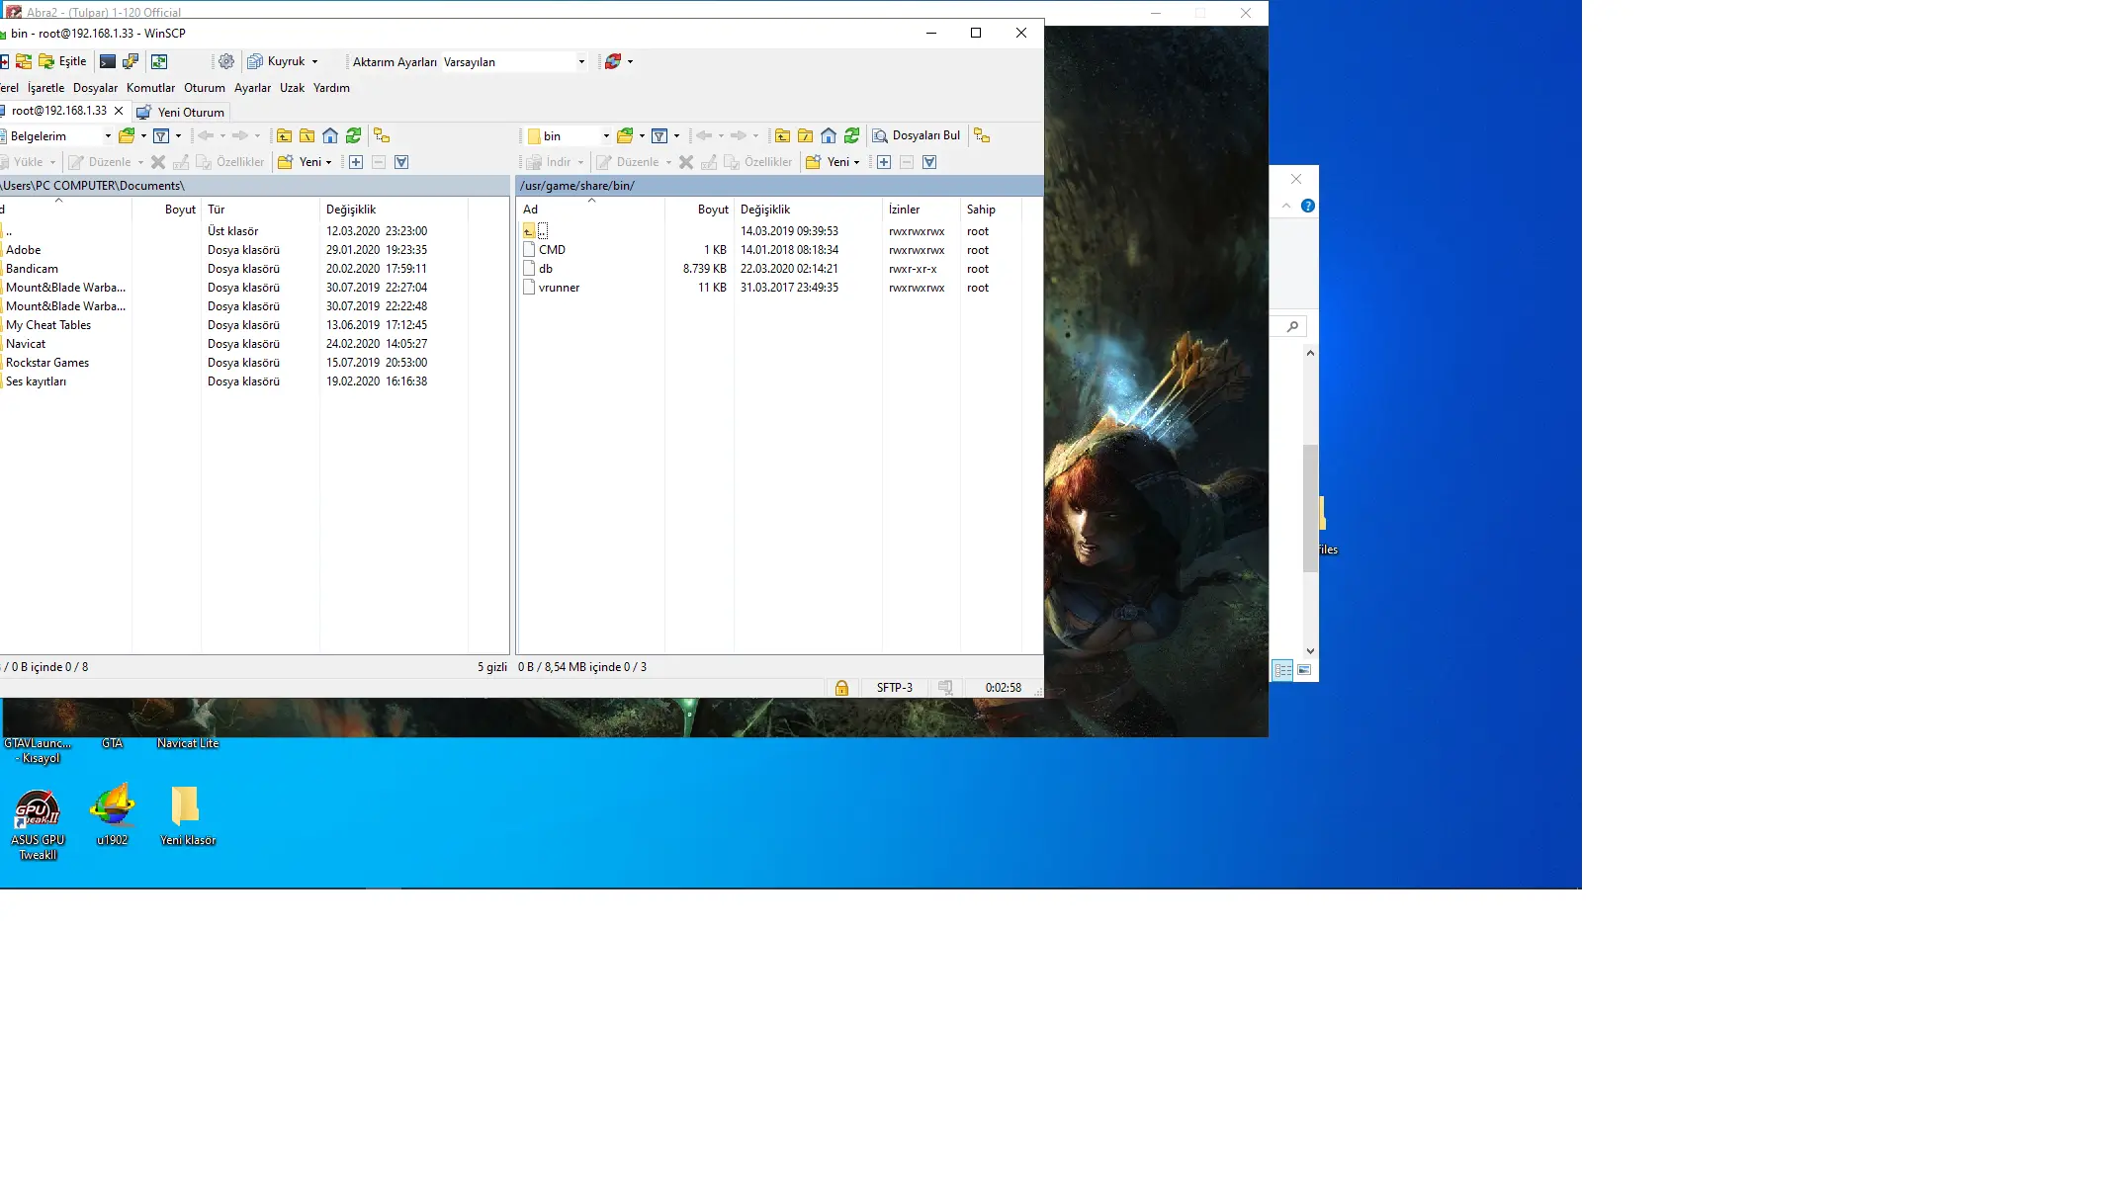This screenshot has width=2107, height=1184.
Task: Click the lock encryption icon in status bar
Action: [841, 688]
